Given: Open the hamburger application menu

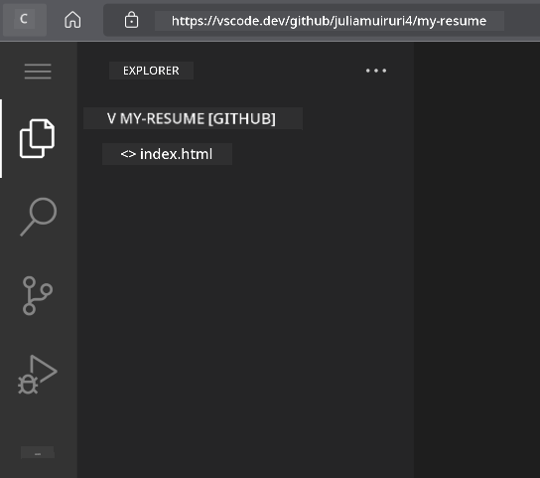Looking at the screenshot, I should [x=38, y=72].
